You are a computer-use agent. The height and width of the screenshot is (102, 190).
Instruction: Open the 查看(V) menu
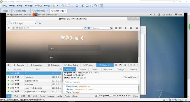(20, 6)
